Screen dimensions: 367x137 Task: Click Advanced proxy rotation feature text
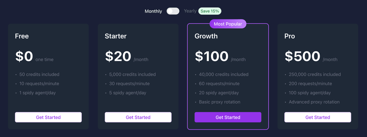314,102
